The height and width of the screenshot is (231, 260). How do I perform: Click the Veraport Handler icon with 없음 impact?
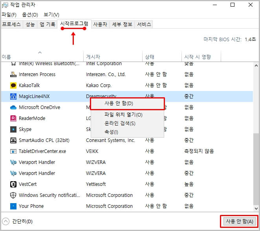pyautogui.click(x=13, y=162)
